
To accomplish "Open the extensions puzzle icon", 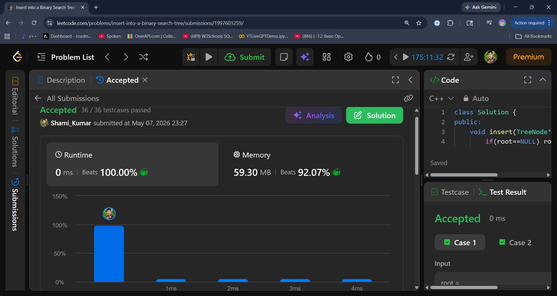I will pos(450,23).
